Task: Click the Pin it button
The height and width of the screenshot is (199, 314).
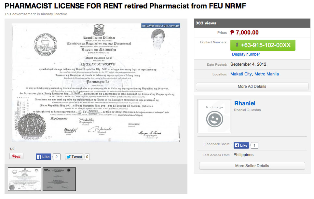Action: coord(16,156)
